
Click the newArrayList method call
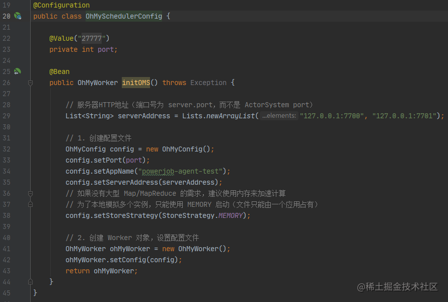pyautogui.click(x=231, y=116)
